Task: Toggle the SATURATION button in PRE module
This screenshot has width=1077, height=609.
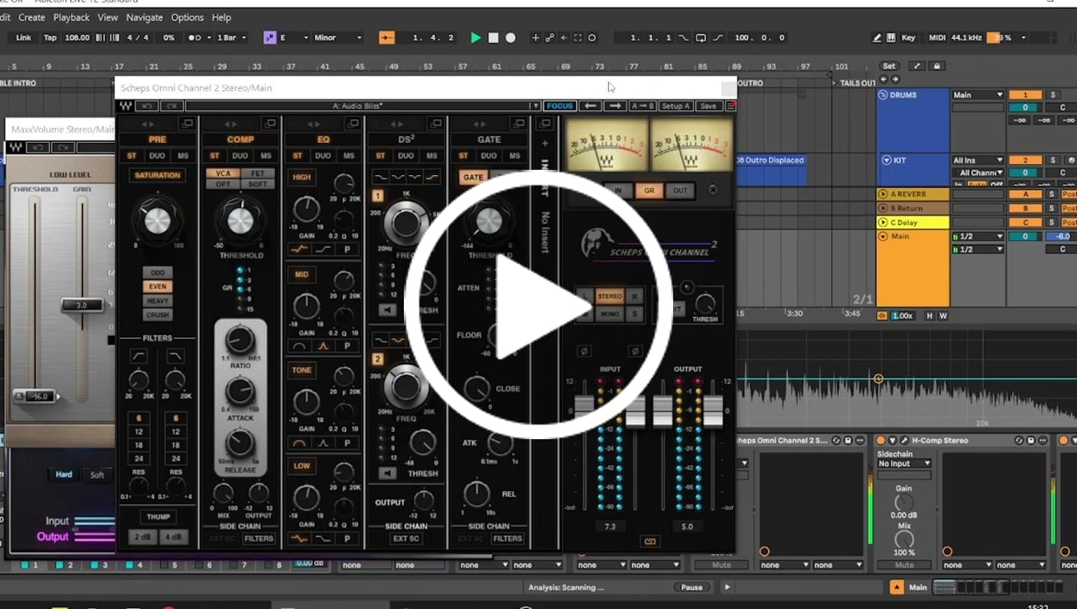Action: point(157,175)
